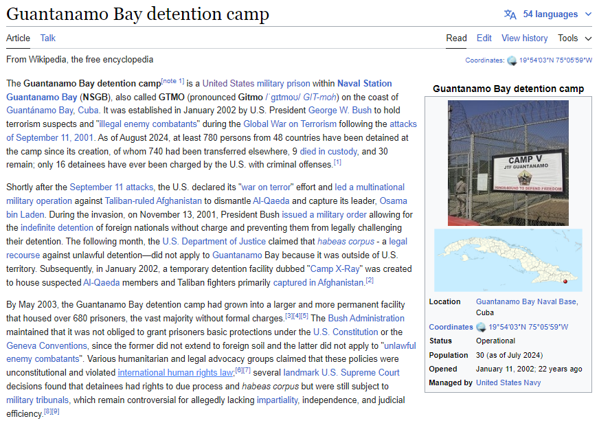Open the underlined international human rights law link
The height and width of the screenshot is (423, 599).
coord(175,373)
